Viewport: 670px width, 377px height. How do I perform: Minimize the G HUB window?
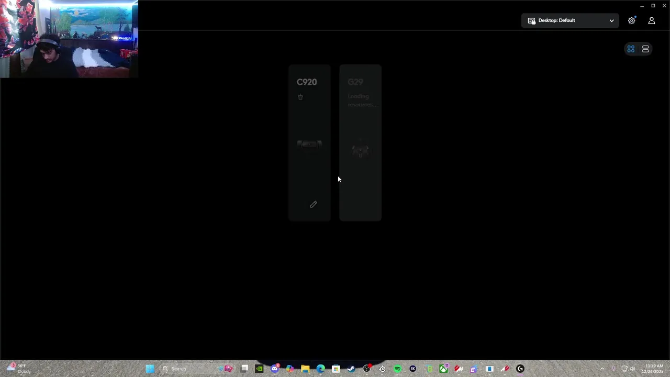click(642, 6)
